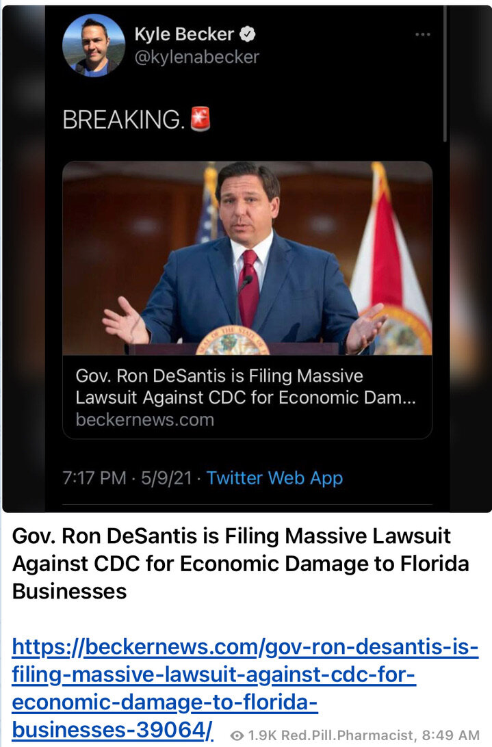Image resolution: width=492 pixels, height=747 pixels.
Task: Open the beckernews.com article URL
Action: point(245,688)
